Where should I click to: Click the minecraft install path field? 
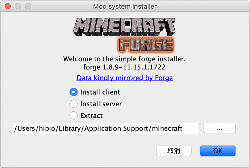(x=106, y=128)
